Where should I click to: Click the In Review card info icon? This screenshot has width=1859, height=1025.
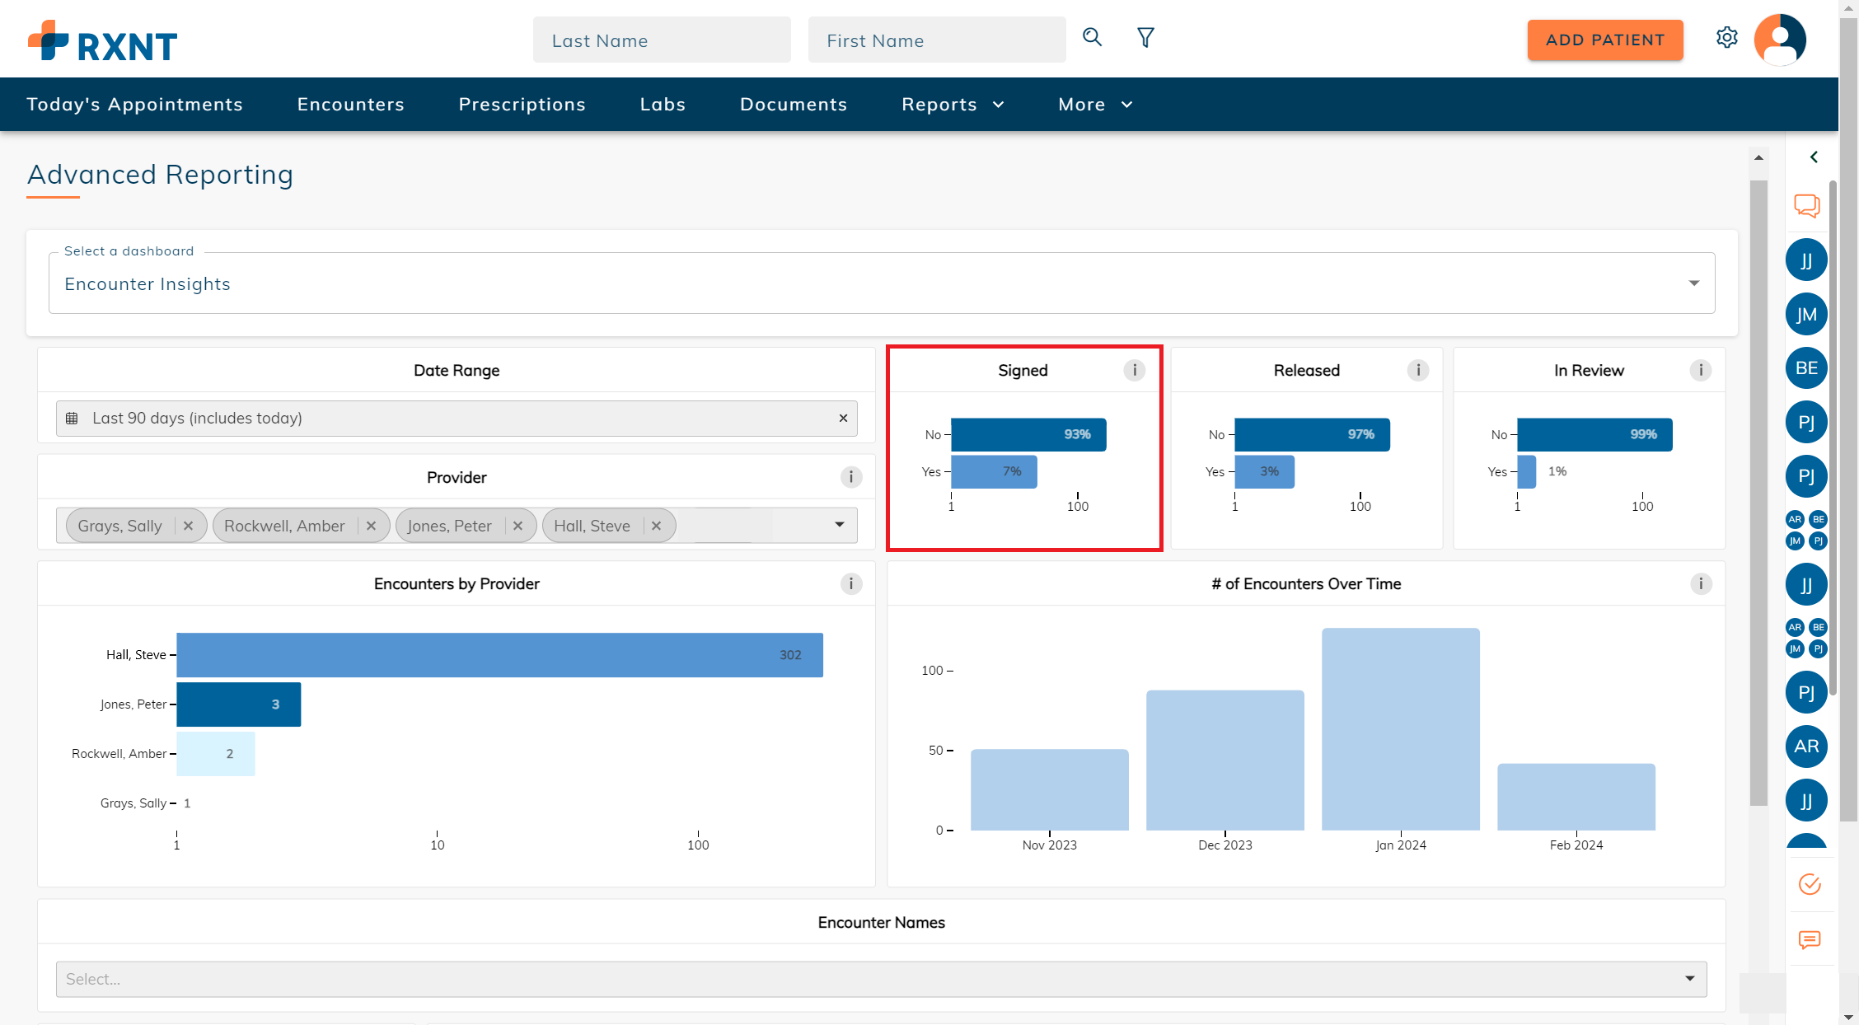tap(1700, 370)
